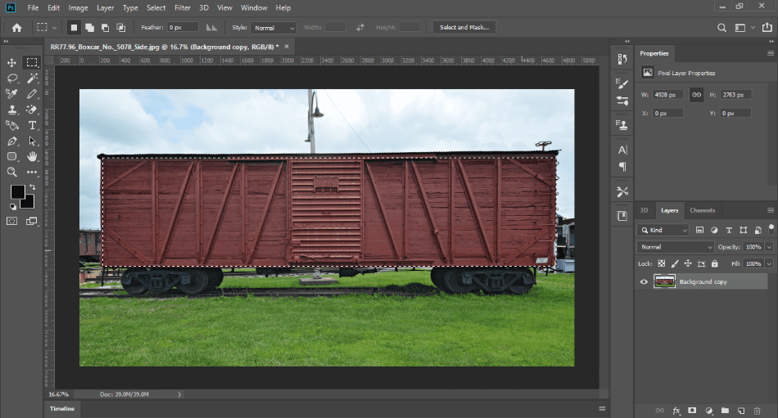Open the layer blend mode Normal dropdown

(676, 247)
